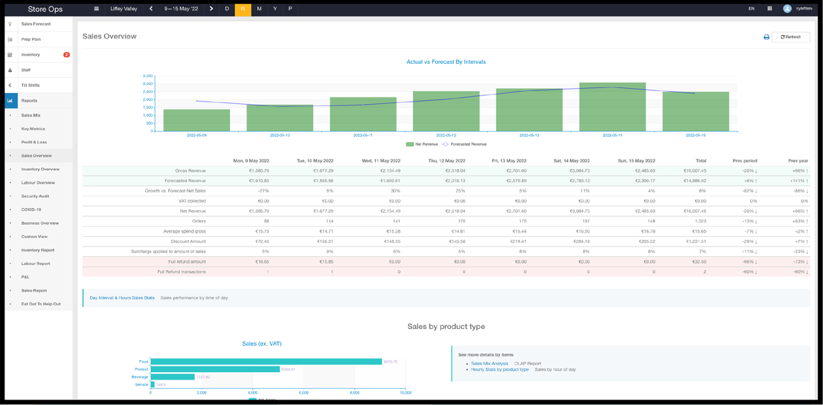Image resolution: width=823 pixels, height=405 pixels.
Task: Open Labour Overview report in sidebar
Action: tap(38, 183)
